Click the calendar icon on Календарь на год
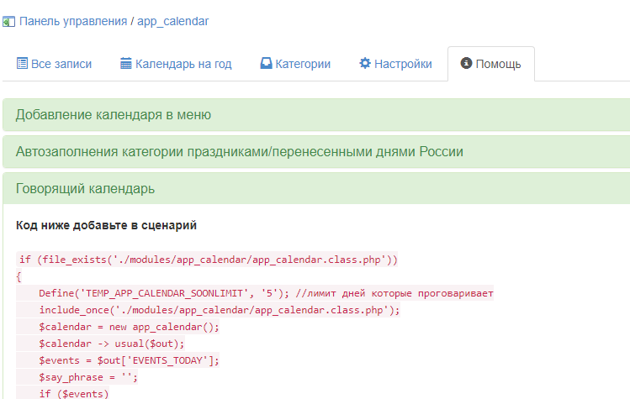Viewport: 630px width, 399px height. 126,64
